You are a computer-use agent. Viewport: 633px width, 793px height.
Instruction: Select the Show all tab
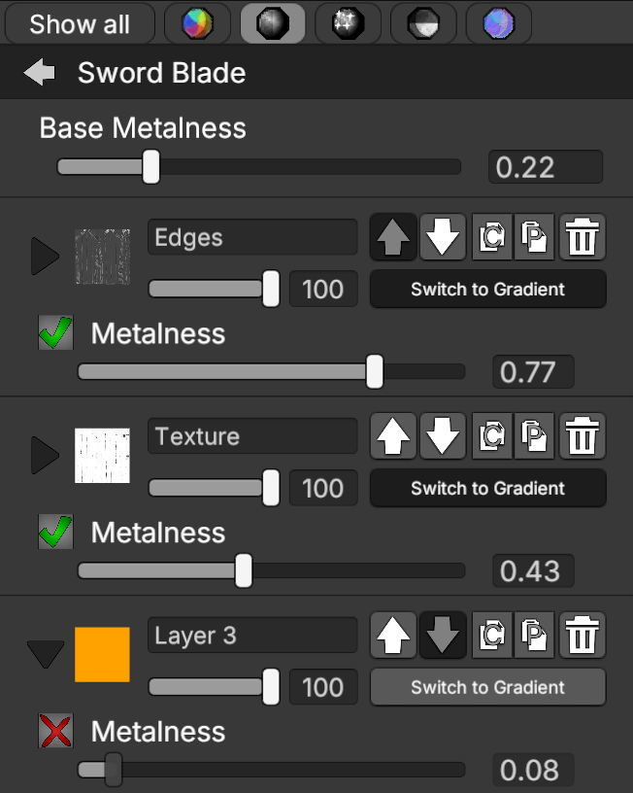[80, 24]
